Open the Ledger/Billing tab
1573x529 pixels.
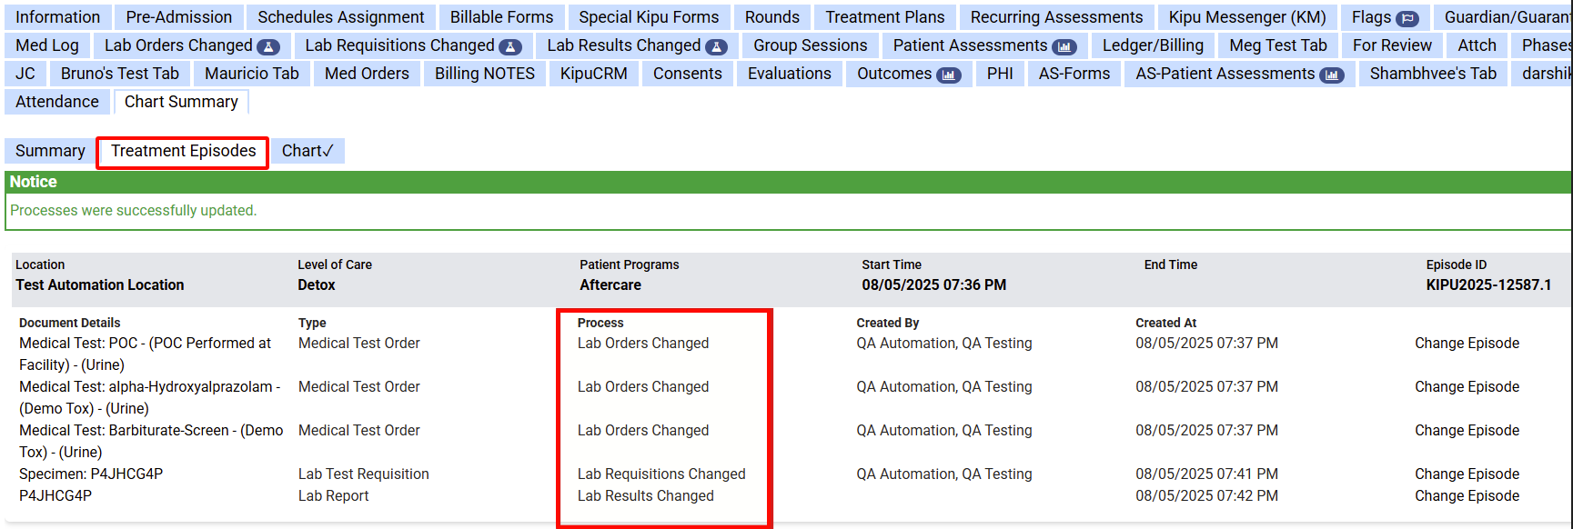click(1153, 45)
